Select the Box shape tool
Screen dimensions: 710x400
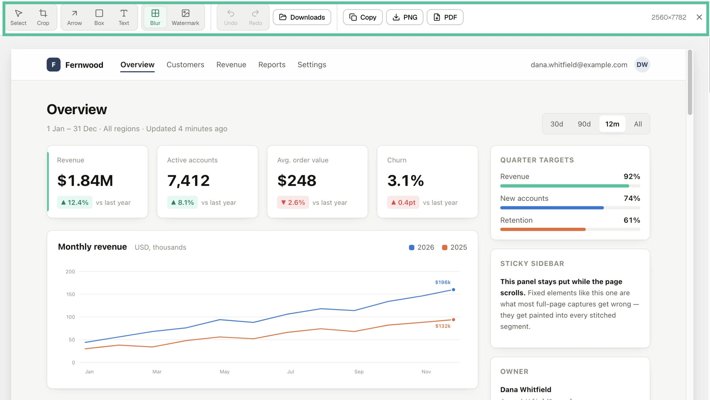pos(99,17)
